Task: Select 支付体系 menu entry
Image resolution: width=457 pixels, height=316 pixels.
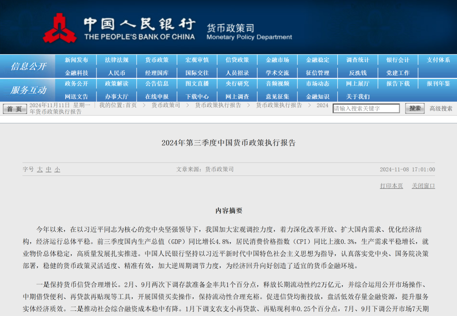Action: (x=438, y=60)
